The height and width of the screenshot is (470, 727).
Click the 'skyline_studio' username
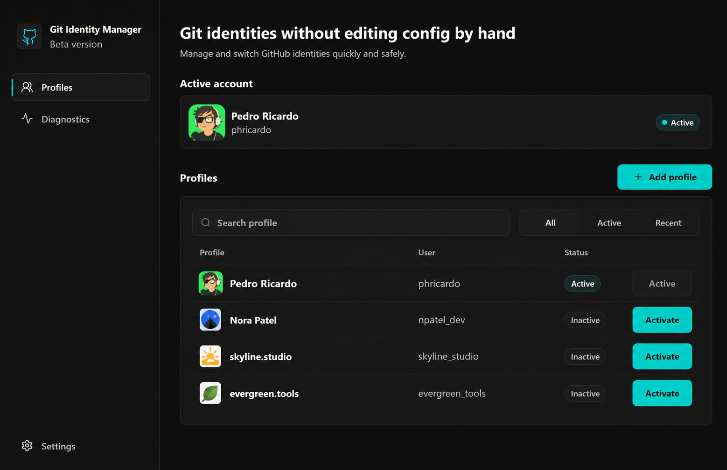tap(448, 356)
